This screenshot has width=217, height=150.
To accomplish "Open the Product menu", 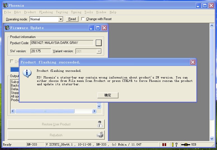I will 30,12.
